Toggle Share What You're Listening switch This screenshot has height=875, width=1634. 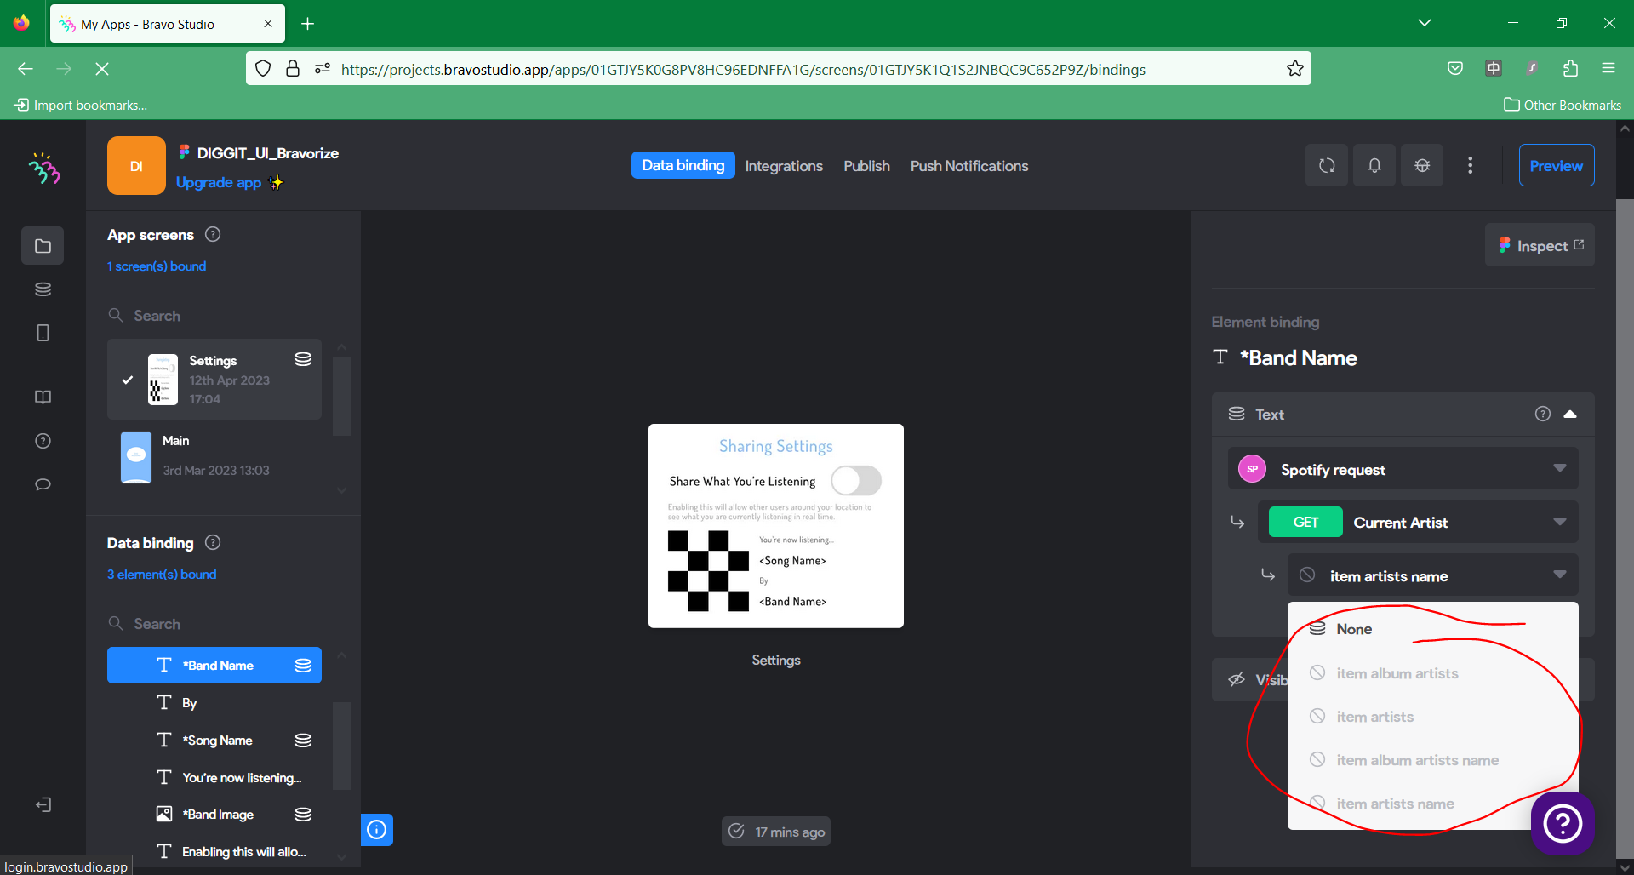pos(856,480)
